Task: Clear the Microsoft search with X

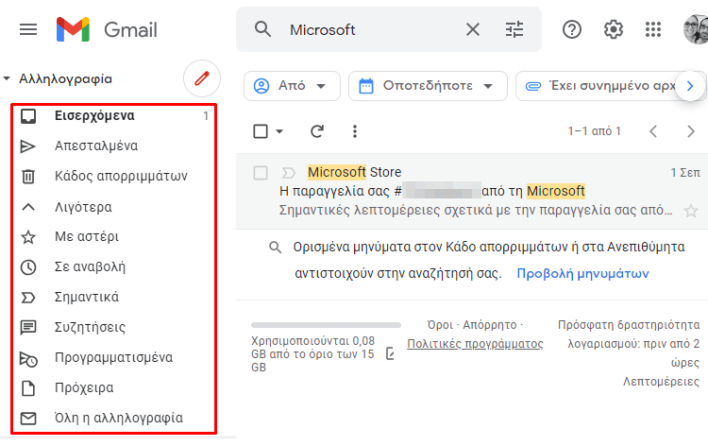Action: 473,30
